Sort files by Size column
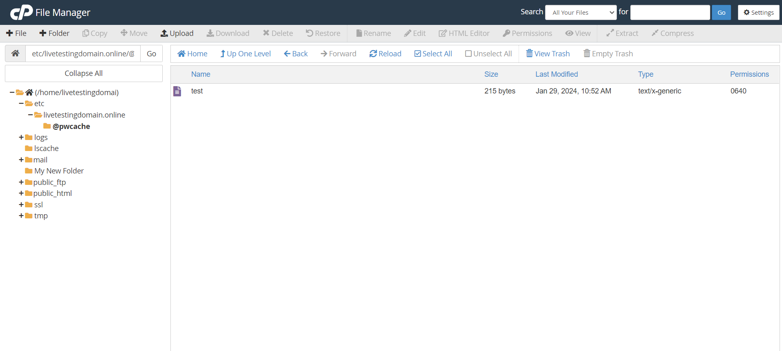The height and width of the screenshot is (351, 782). (491, 74)
